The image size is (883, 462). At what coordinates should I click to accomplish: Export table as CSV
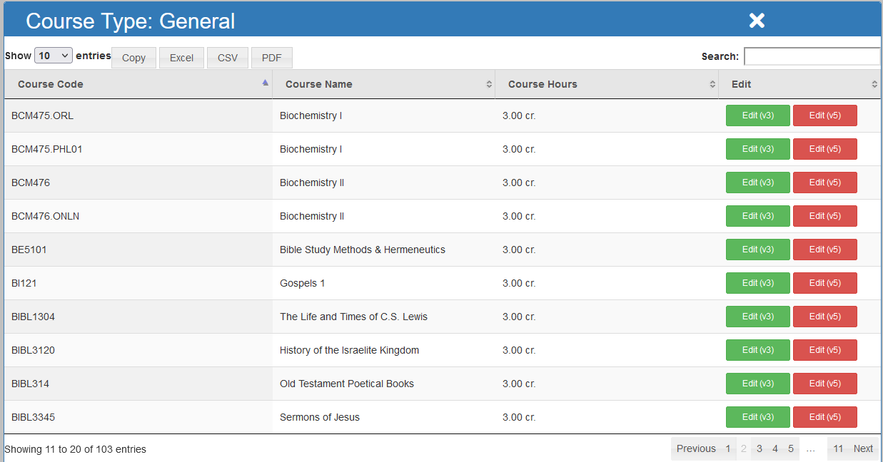point(228,58)
